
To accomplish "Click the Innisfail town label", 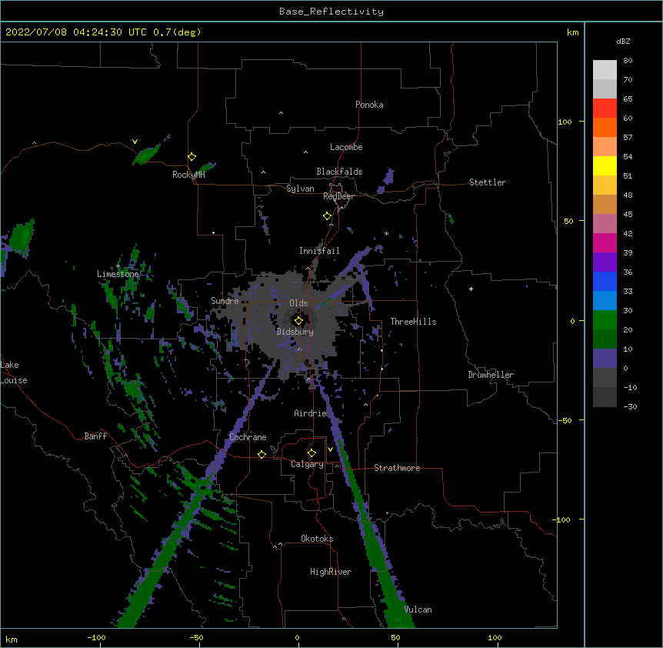I will (x=319, y=251).
